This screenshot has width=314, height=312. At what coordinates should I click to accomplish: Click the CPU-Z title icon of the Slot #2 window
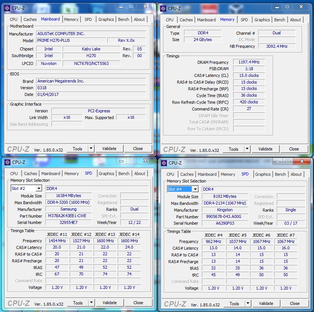[x=7, y=162]
